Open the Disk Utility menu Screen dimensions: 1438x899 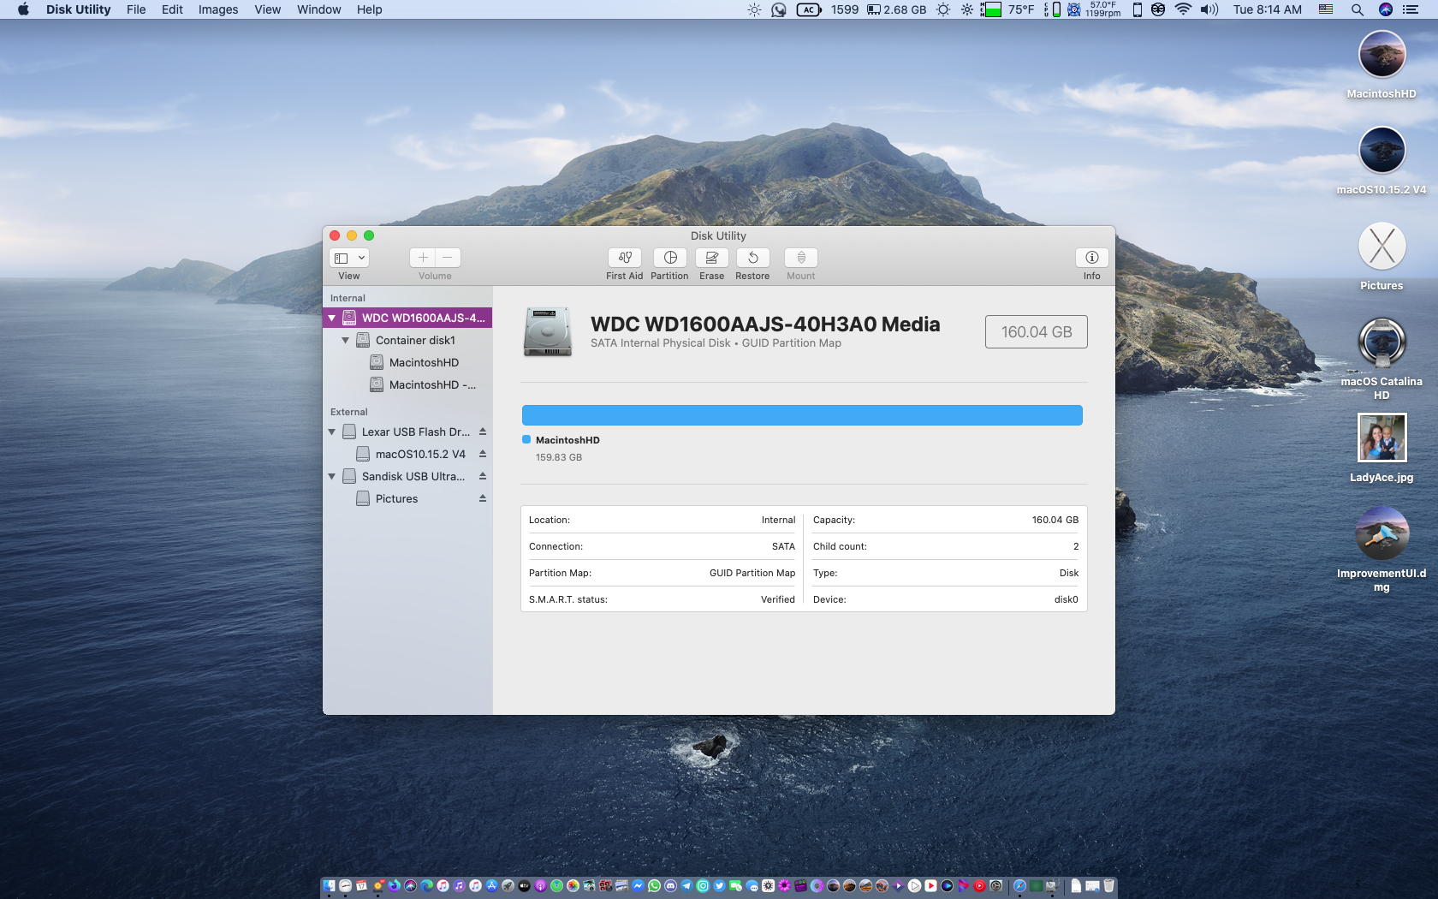pyautogui.click(x=78, y=9)
